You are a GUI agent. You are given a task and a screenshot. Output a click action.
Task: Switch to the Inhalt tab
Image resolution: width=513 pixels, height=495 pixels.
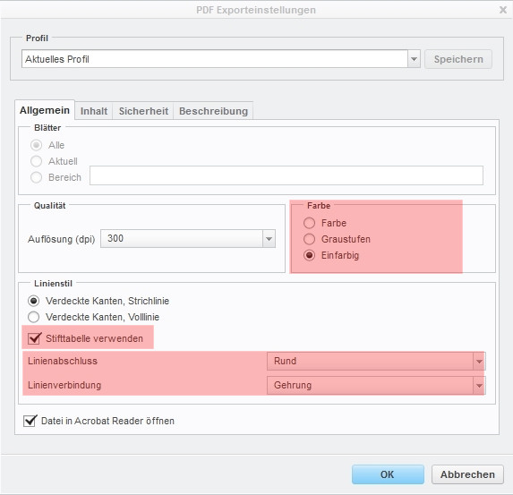tap(94, 111)
